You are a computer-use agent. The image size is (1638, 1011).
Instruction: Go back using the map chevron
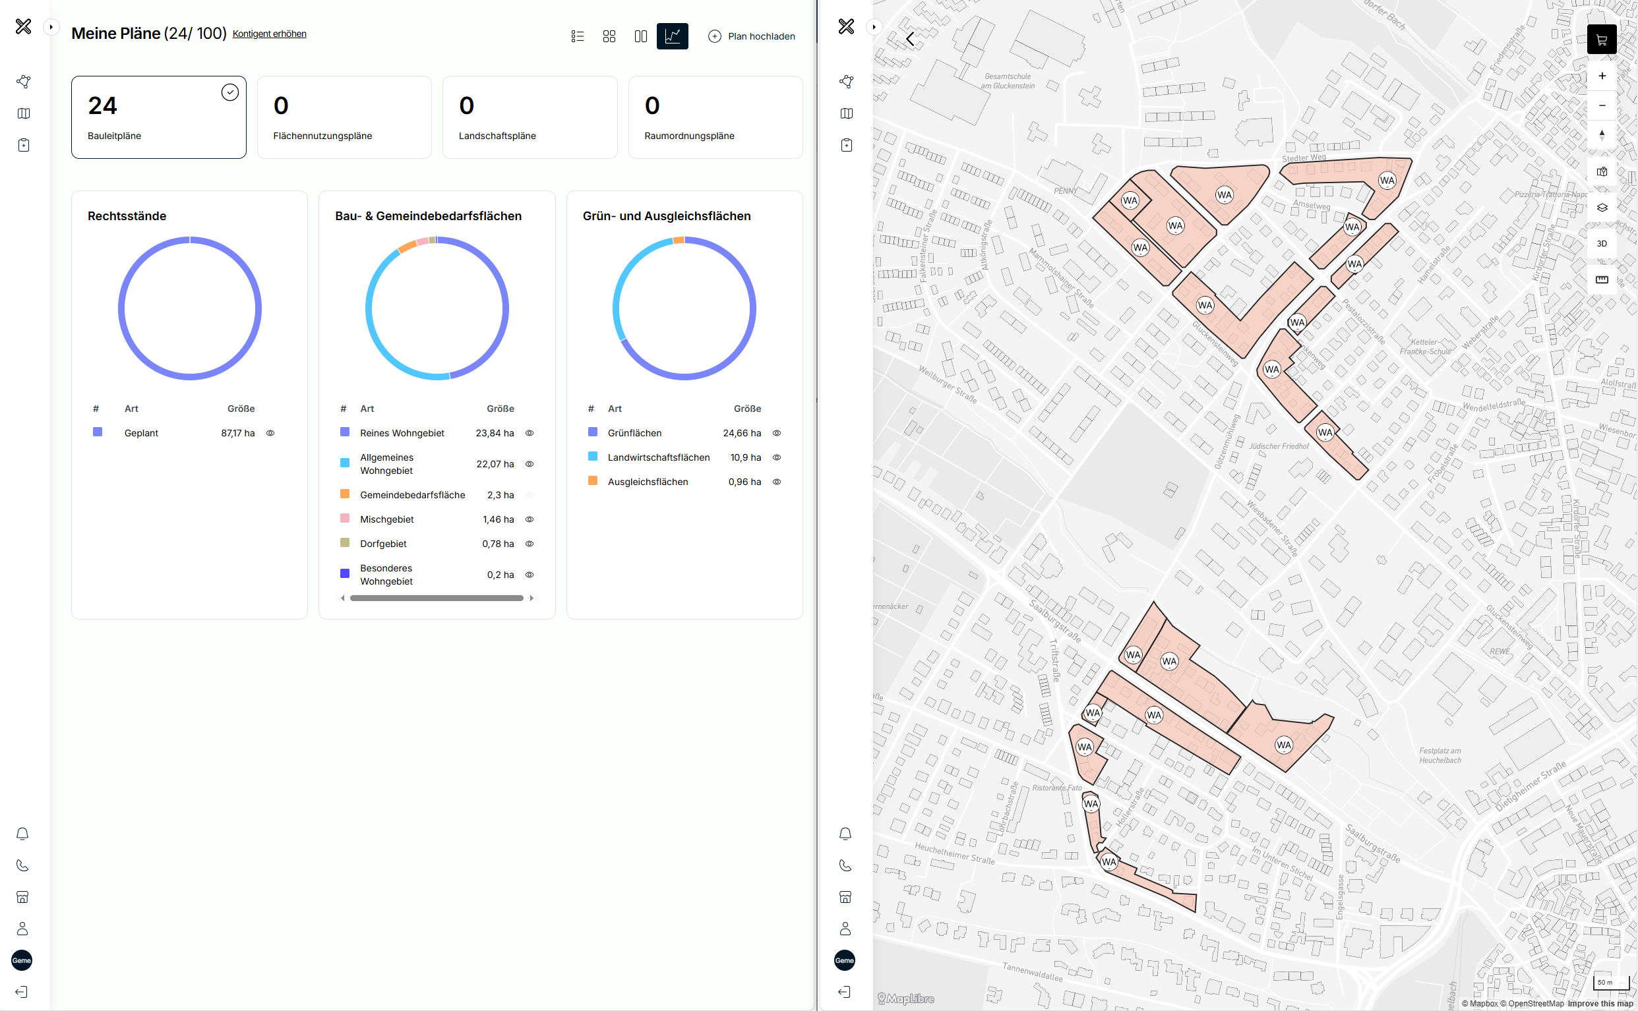[x=909, y=40]
